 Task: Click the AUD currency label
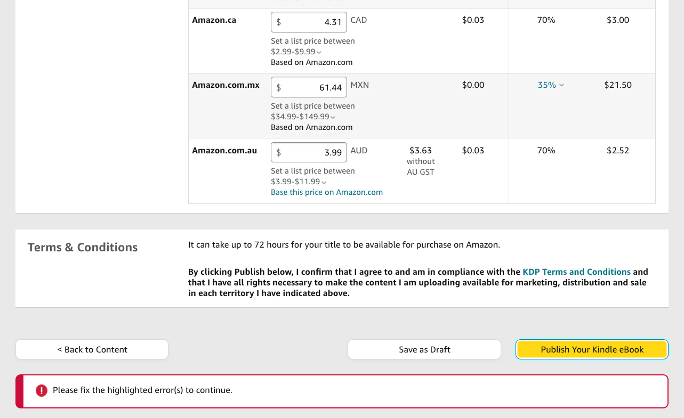(x=359, y=151)
